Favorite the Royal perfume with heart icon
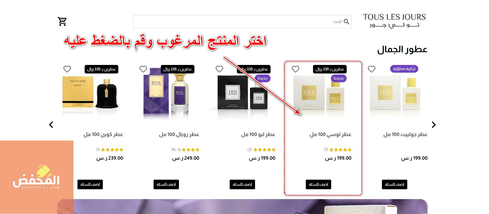This screenshot has height=214, width=489. click(x=143, y=69)
